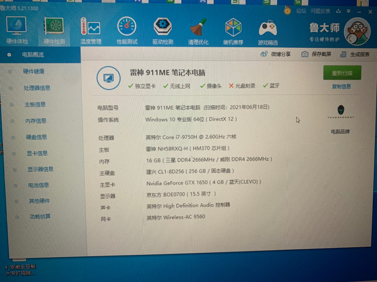Click the 16 GB DDR4 memory value
This screenshot has height=282, width=377.
click(x=209, y=159)
